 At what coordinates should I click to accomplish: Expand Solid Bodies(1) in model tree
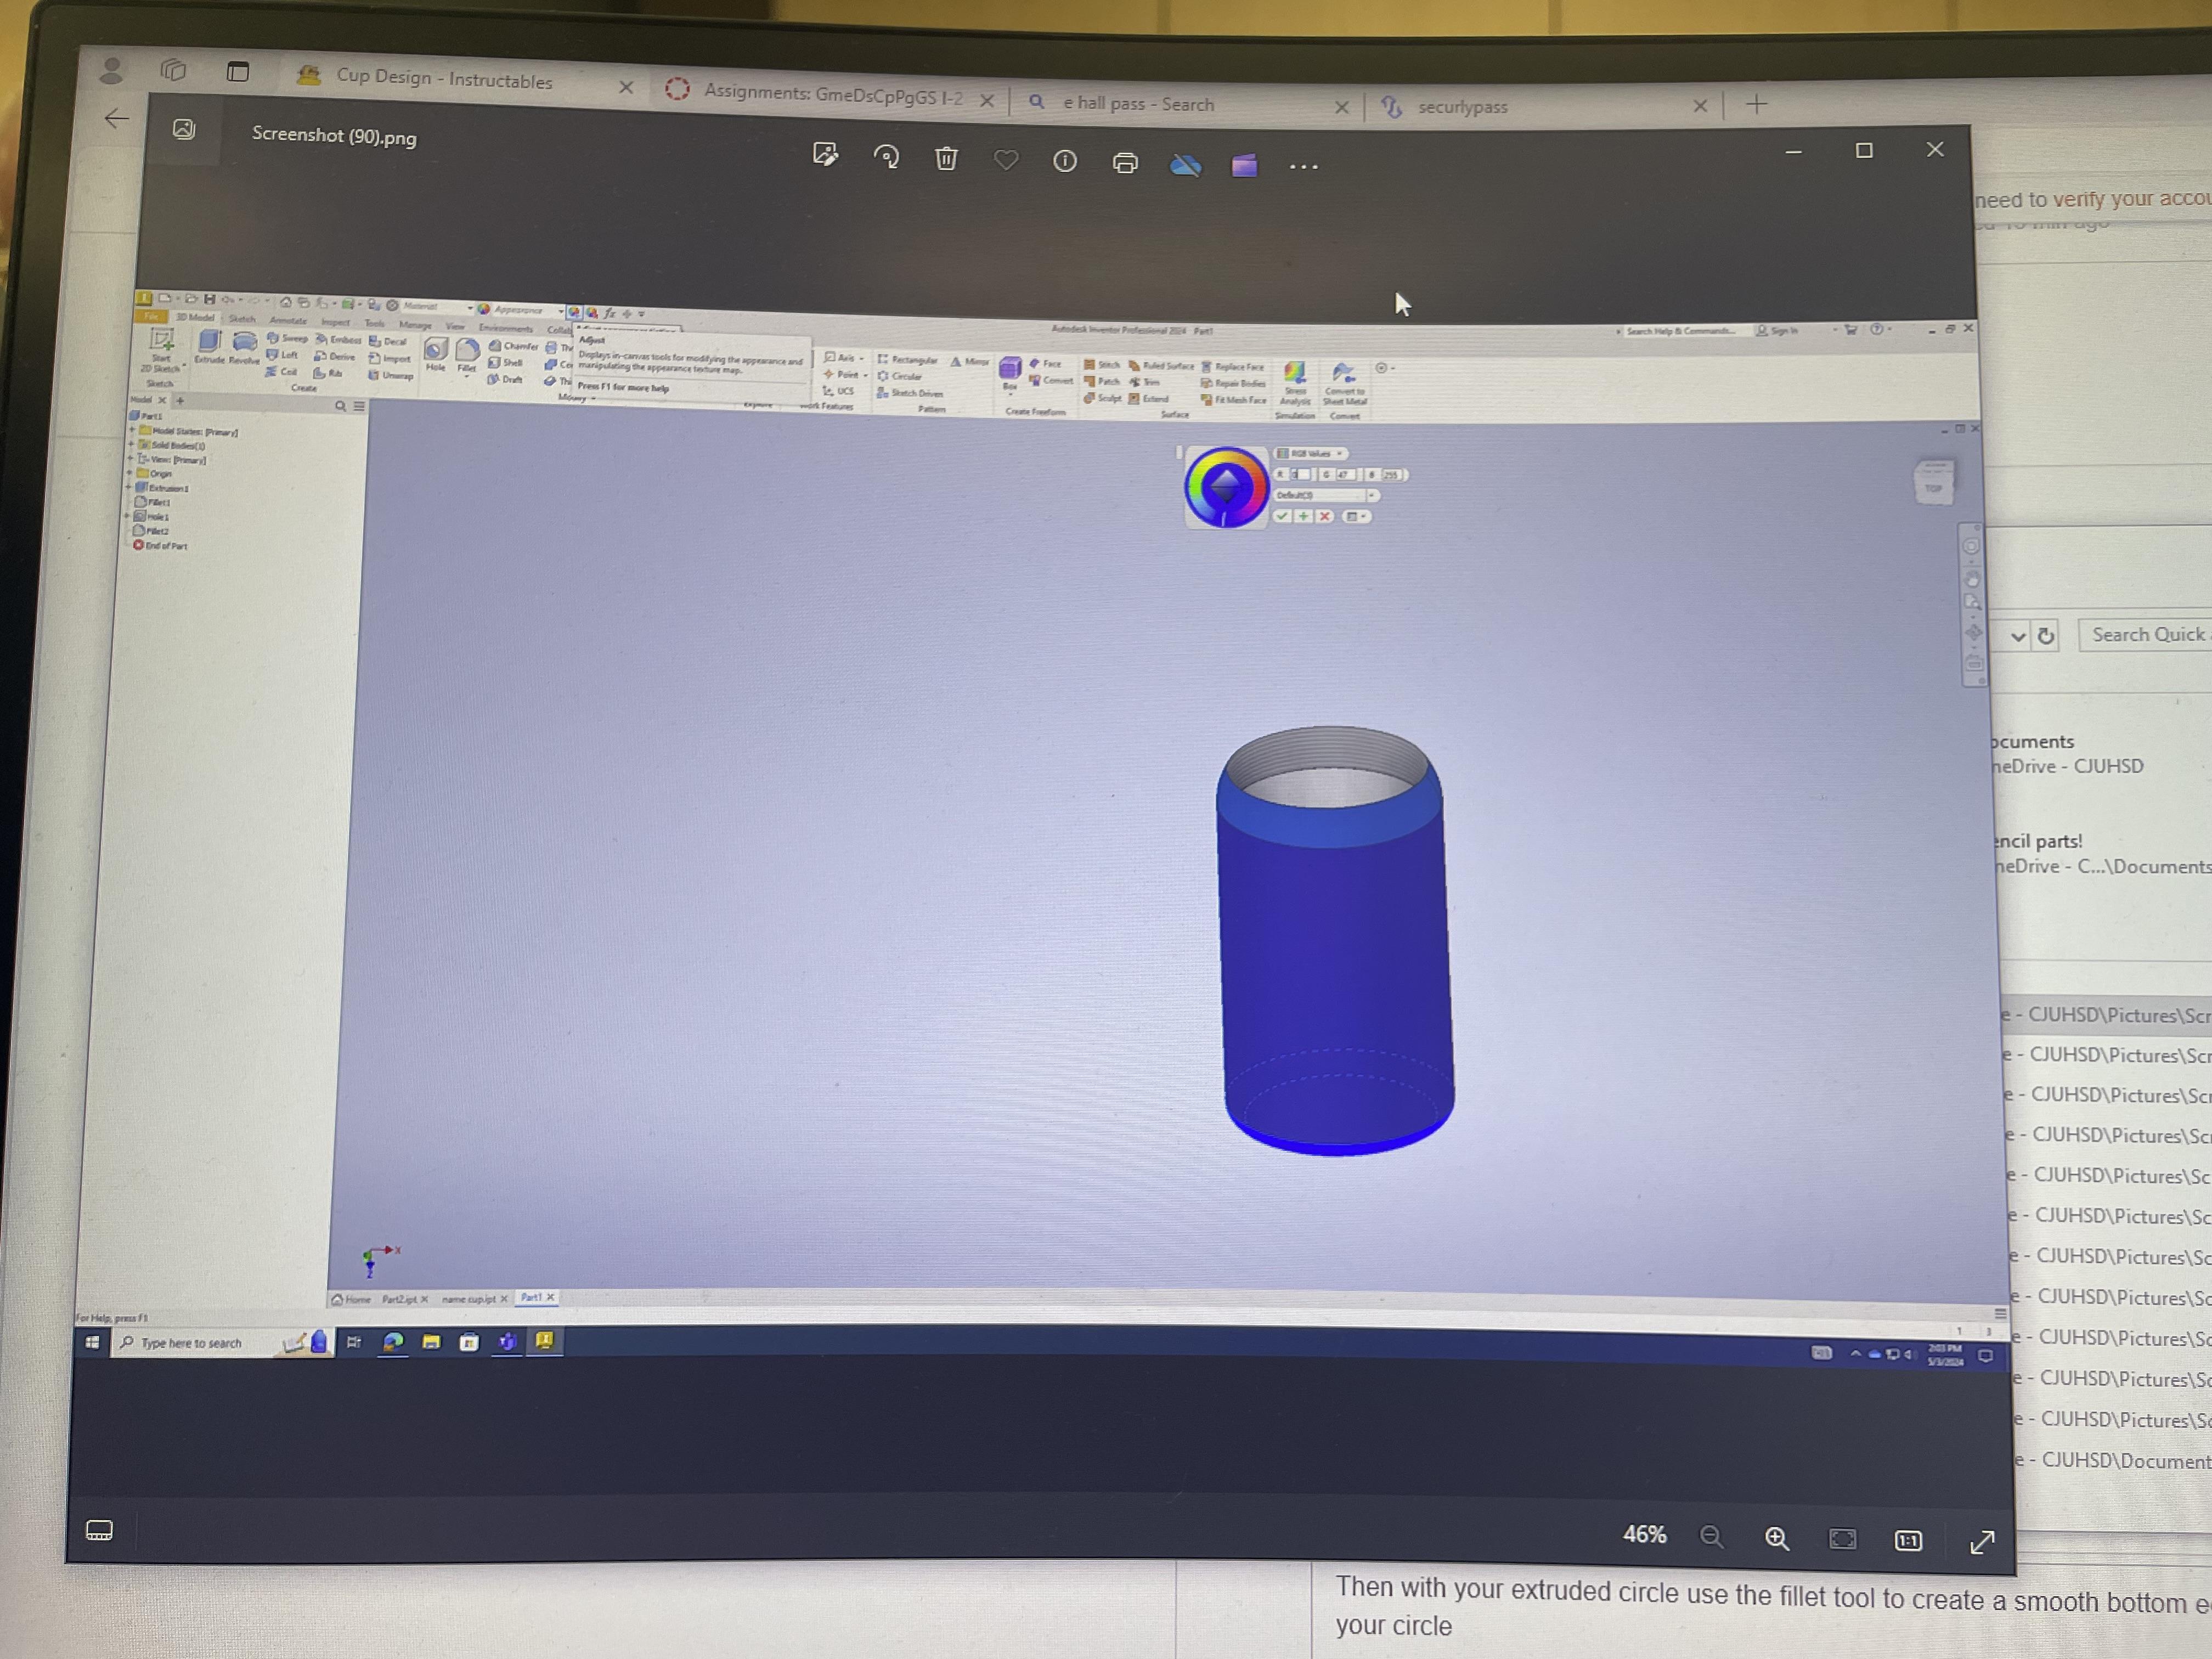[131, 445]
